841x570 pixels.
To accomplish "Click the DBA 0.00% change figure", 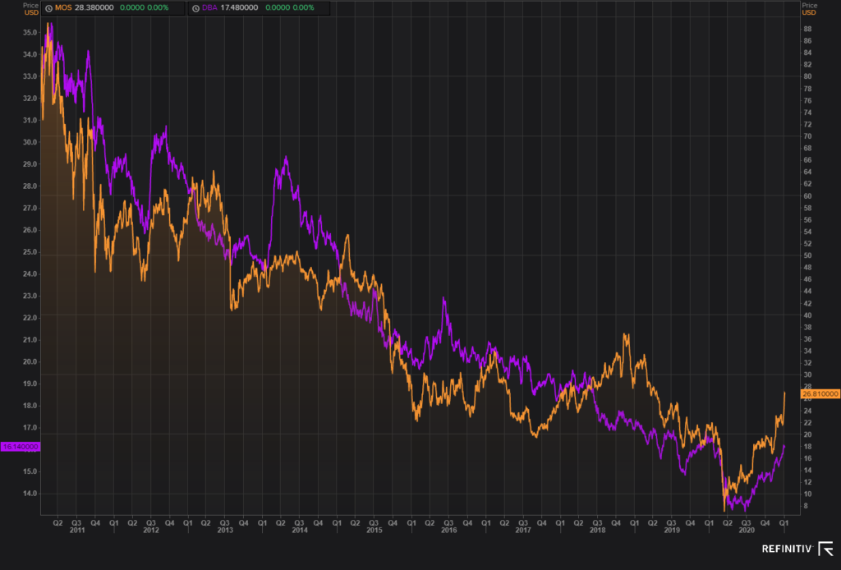I will (x=303, y=8).
